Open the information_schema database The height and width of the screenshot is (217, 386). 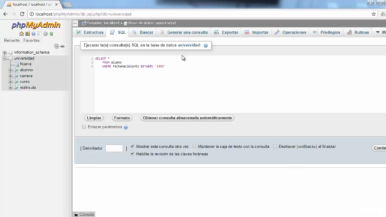coord(32,52)
